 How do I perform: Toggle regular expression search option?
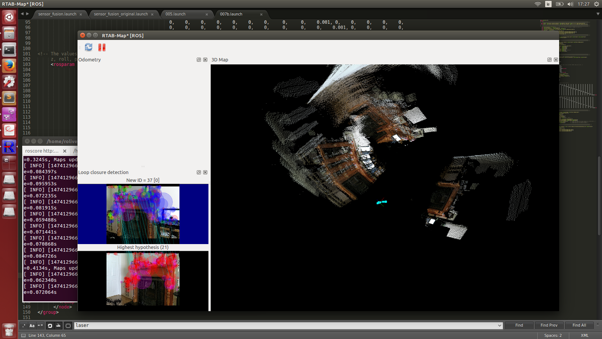24,325
